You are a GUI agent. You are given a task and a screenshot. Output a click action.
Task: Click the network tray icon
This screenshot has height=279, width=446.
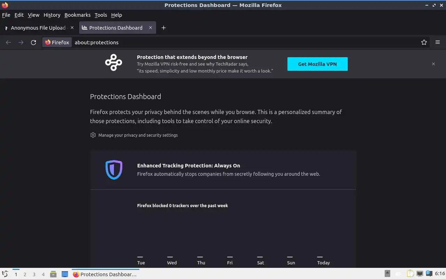click(420, 274)
